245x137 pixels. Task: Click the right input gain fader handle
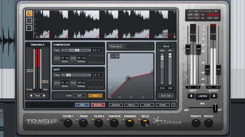[198, 49]
